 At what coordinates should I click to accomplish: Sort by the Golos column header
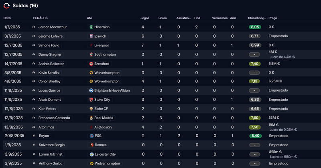163,18
